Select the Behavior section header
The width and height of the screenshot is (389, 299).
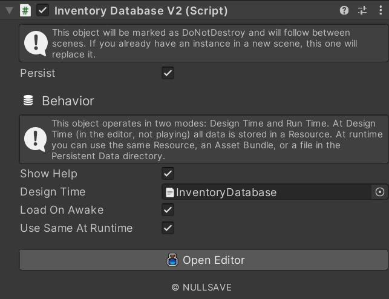coord(67,101)
